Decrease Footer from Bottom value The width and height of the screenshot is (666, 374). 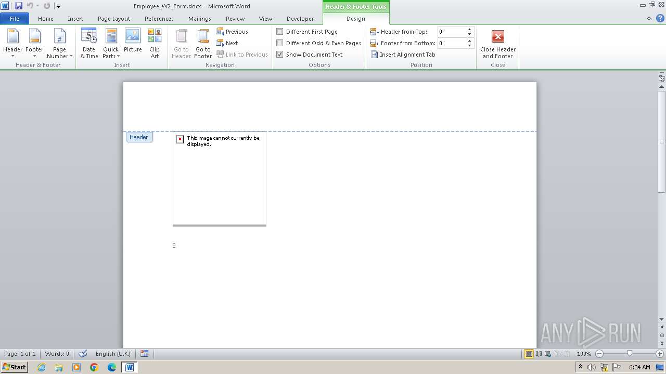(469, 46)
